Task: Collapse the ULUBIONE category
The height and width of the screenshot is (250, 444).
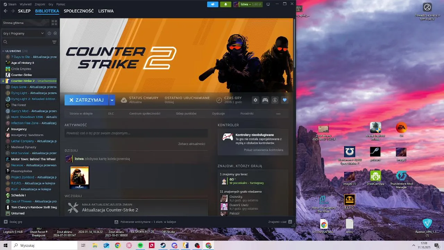Action: [x=3, y=51]
